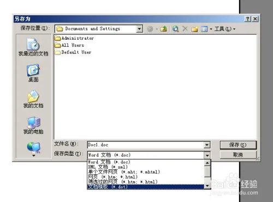Open My Documents (我的文档) shortcut
Viewport: 273px width, 202px height.
click(x=33, y=99)
